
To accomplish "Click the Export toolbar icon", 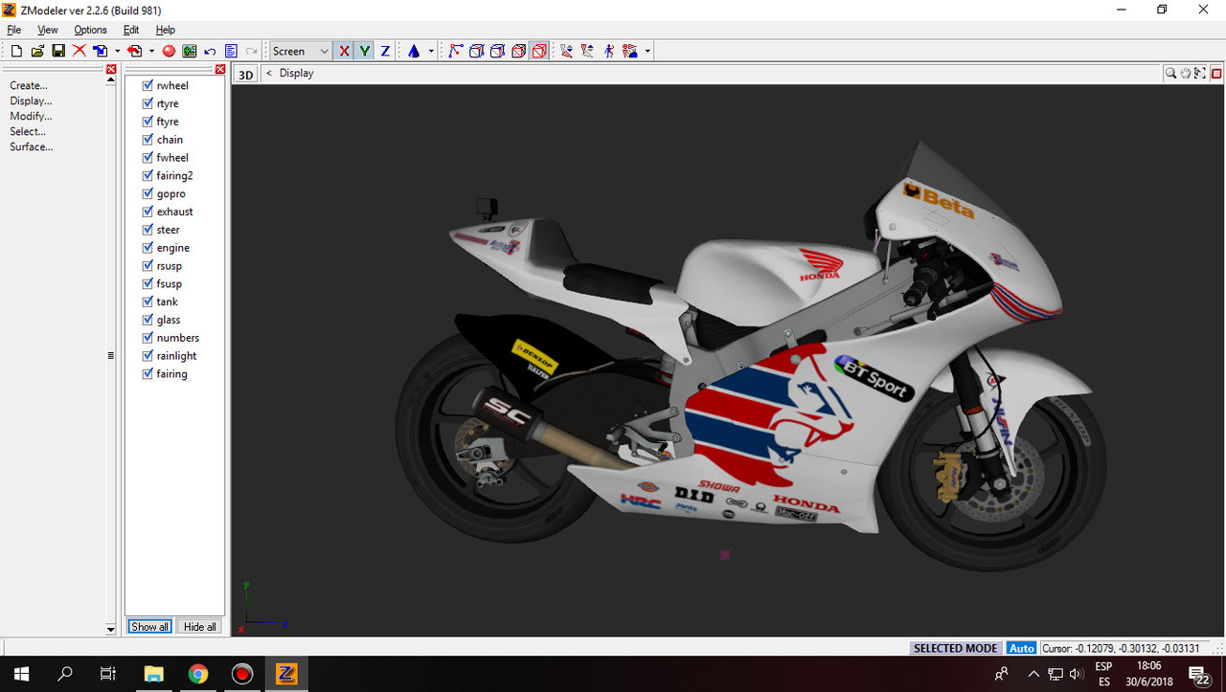I will (135, 51).
